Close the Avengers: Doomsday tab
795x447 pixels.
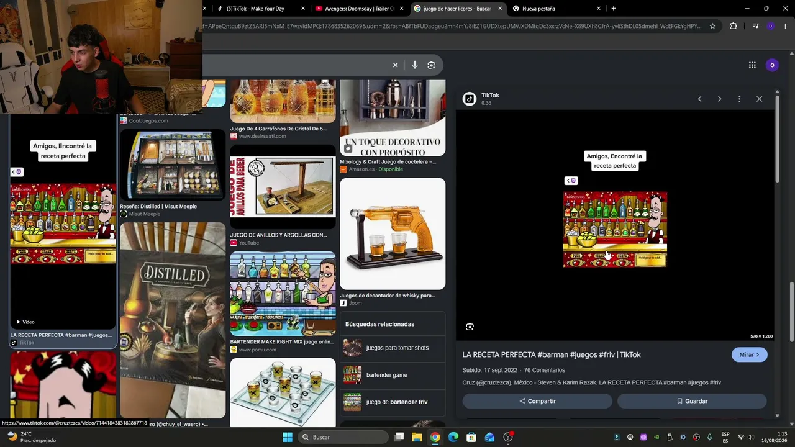coord(401,9)
